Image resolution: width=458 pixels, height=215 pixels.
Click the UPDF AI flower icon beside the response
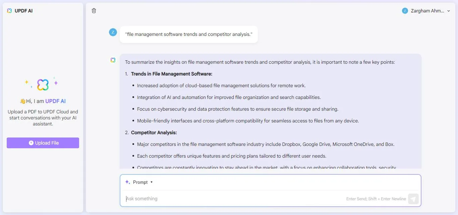pos(113,60)
